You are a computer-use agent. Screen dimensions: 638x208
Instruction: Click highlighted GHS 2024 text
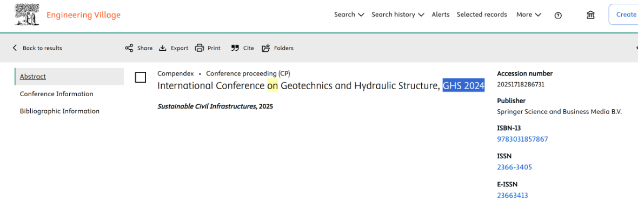pos(464,86)
